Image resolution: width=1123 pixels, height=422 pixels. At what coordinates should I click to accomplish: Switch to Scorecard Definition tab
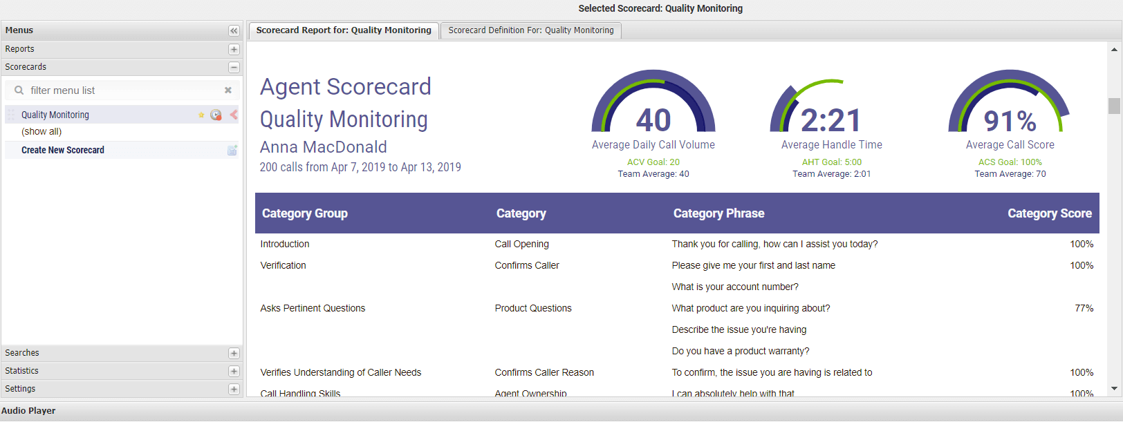coord(530,30)
